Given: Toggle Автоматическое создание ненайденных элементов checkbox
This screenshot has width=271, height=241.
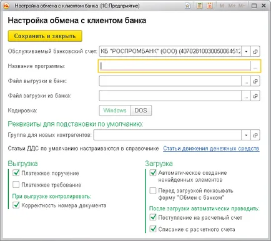Looking at the screenshot, I should [x=153, y=172].
